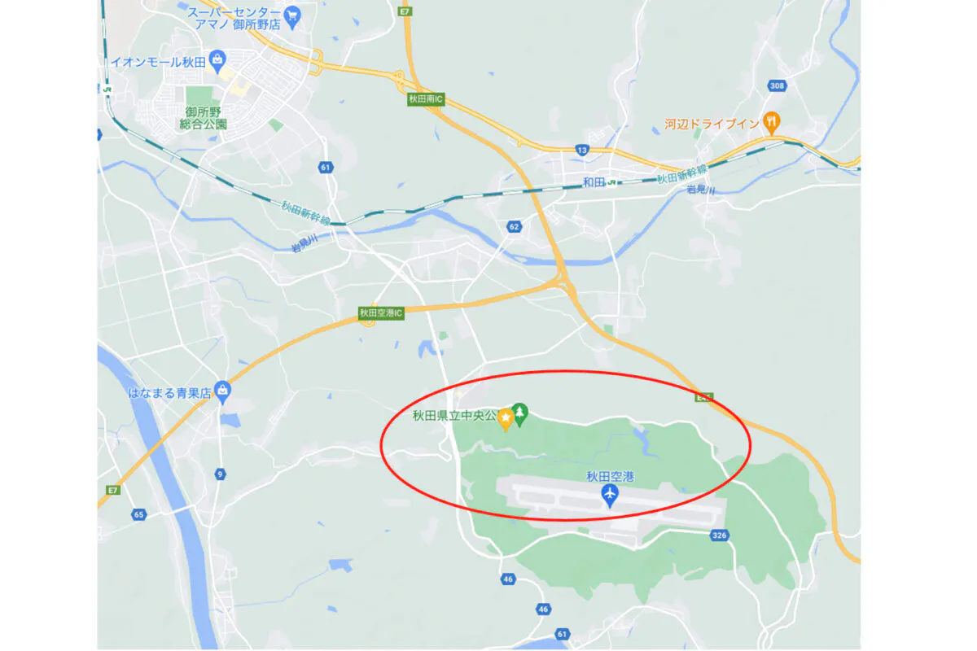The width and height of the screenshot is (977, 651).
Task: Click the Akita Airport airplane icon
Action: point(609,496)
